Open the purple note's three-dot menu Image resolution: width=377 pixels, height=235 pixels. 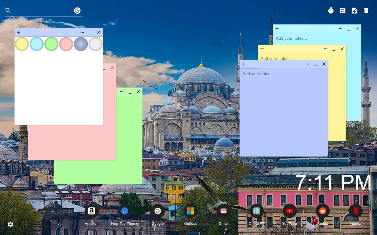pos(307,64)
